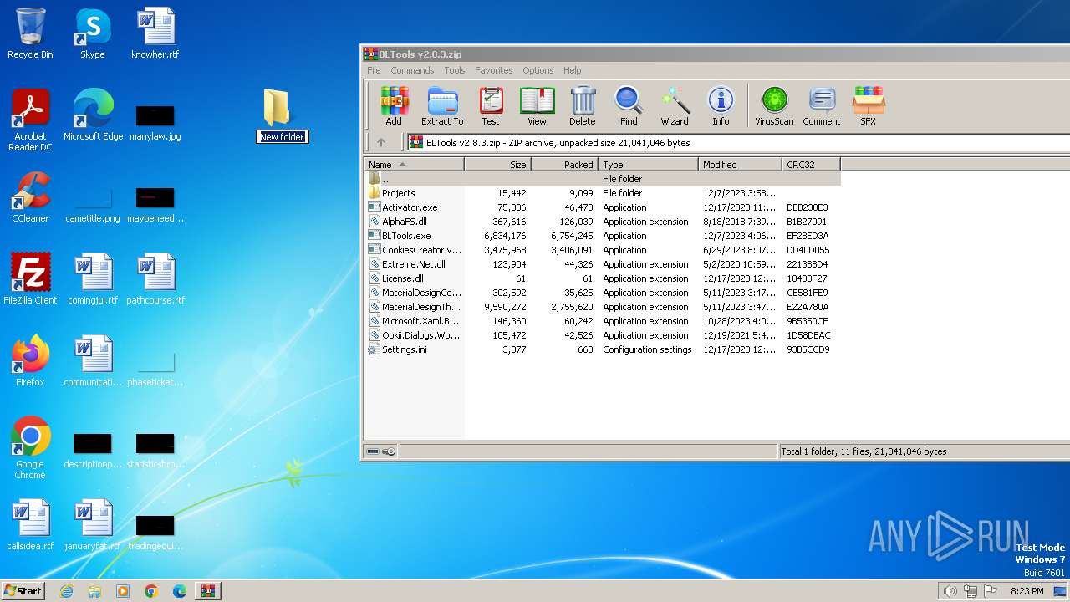This screenshot has width=1070, height=602.
Task: Show archive Info
Action: click(x=721, y=106)
